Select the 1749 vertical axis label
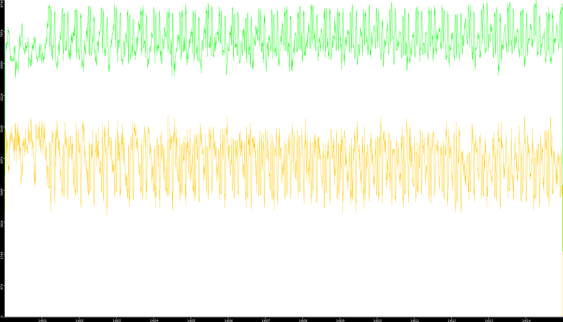This screenshot has height=322, width=563. coord(2,255)
